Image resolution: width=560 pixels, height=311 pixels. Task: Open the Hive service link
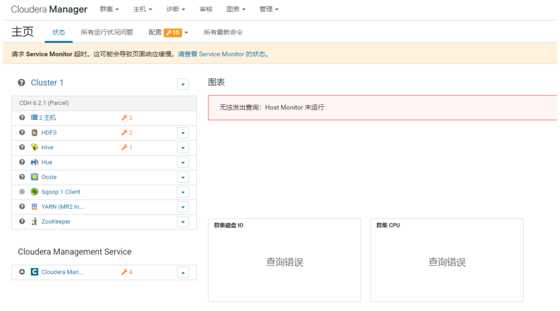tap(47, 147)
